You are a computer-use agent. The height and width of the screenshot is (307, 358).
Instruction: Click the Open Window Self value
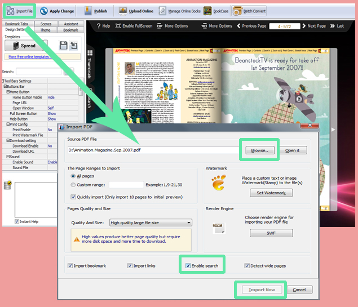click(51, 108)
